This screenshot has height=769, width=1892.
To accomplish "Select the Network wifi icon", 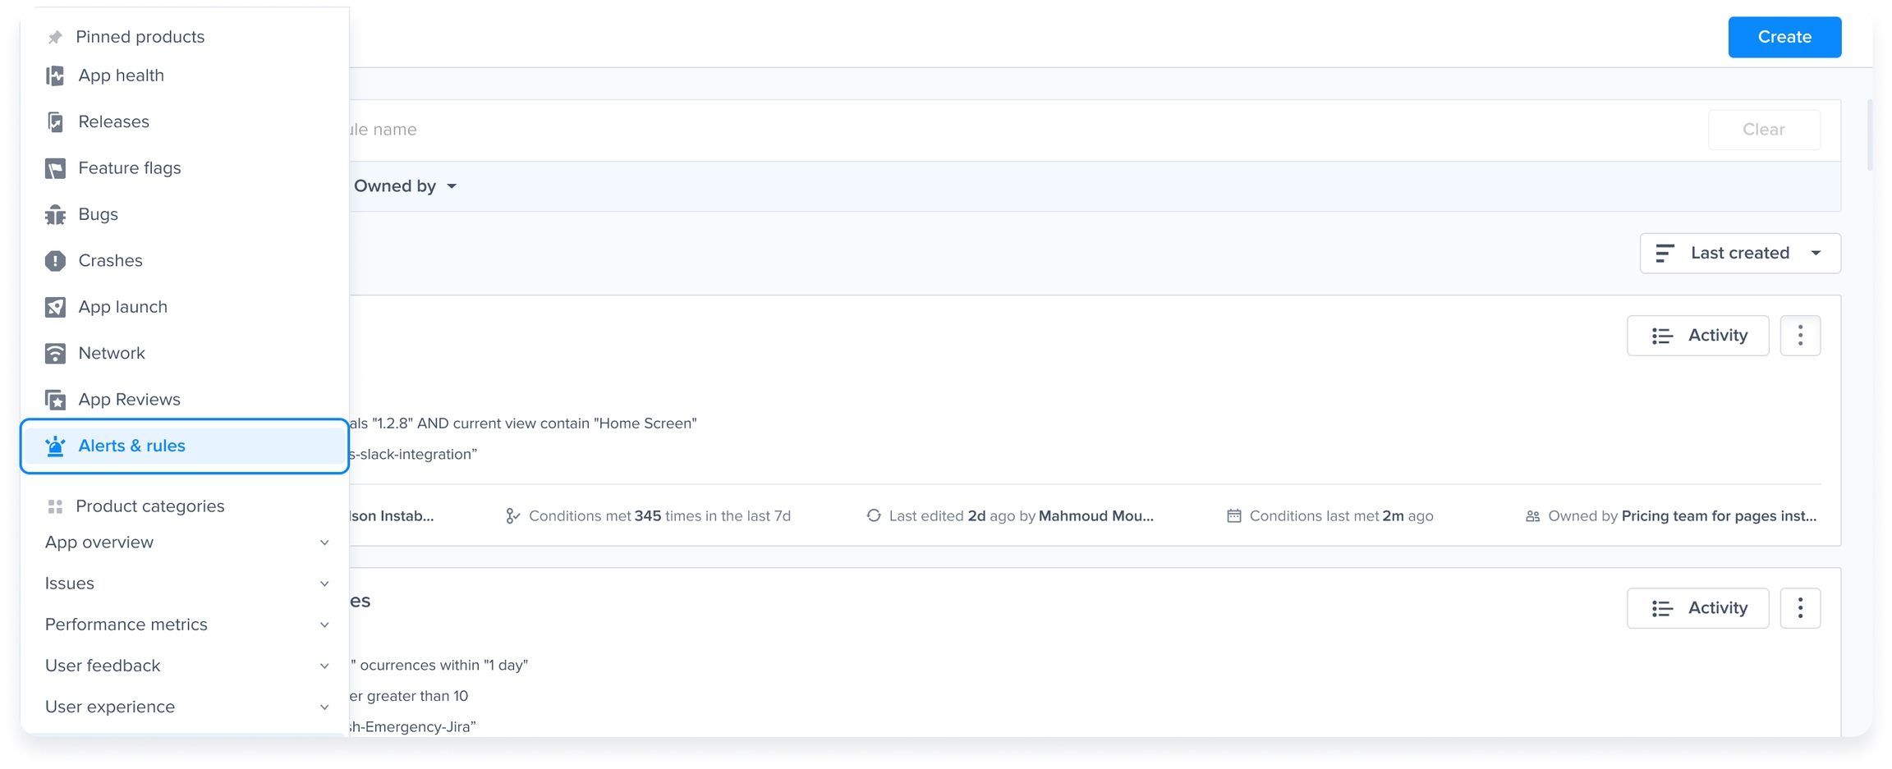I will tap(55, 354).
